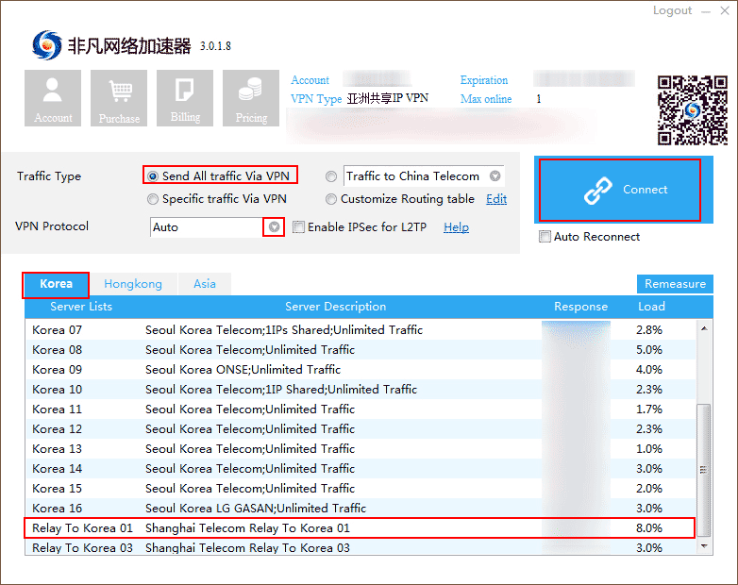Select the Korea 14 server row
738x585 pixels.
(361, 468)
